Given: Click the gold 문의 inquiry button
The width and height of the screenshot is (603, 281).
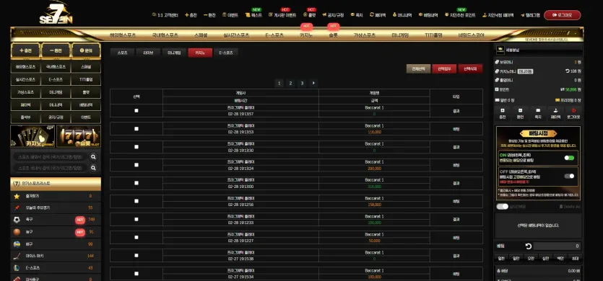Looking at the screenshot, I should point(86,50).
